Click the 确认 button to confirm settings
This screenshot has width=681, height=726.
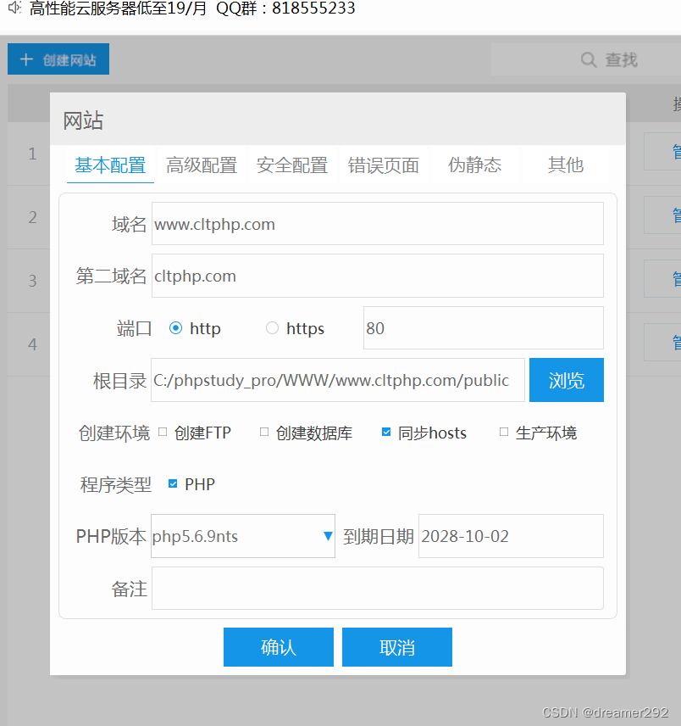pyautogui.click(x=278, y=646)
